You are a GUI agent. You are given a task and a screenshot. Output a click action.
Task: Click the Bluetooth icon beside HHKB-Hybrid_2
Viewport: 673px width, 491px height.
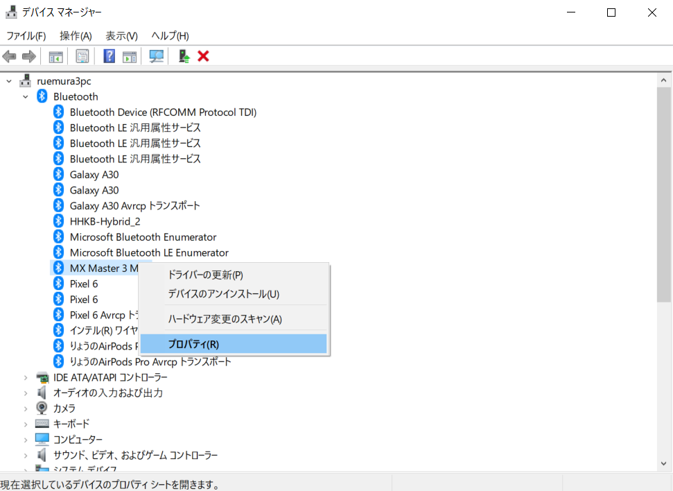pyautogui.click(x=59, y=221)
